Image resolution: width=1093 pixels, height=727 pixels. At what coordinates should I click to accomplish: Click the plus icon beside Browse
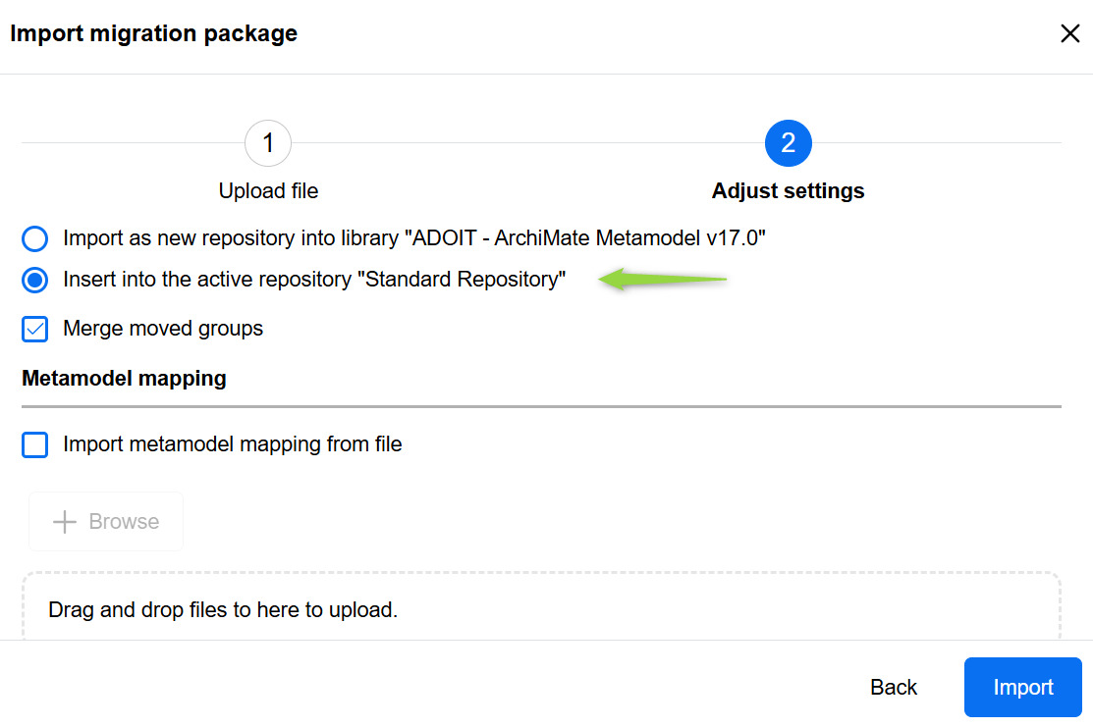coord(65,522)
